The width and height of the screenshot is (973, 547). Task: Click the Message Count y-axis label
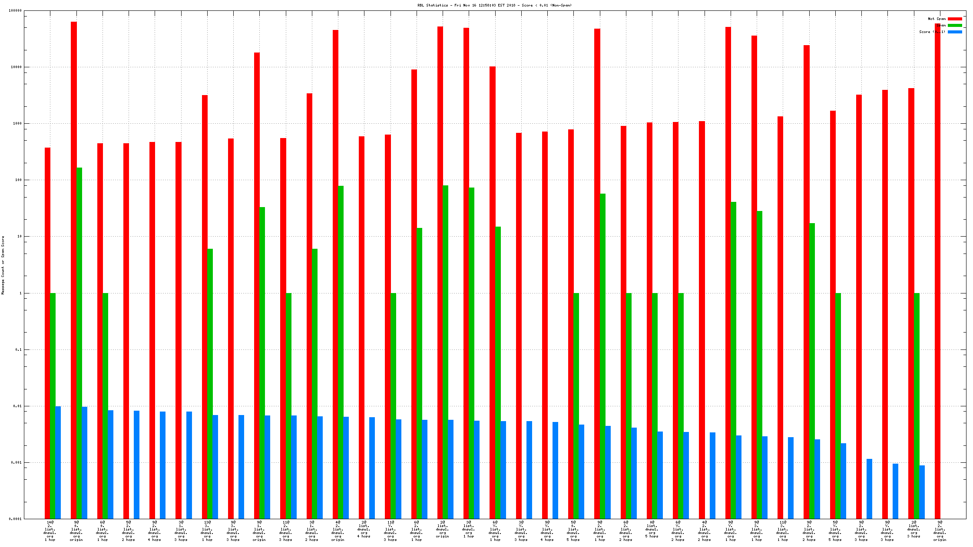click(x=3, y=265)
